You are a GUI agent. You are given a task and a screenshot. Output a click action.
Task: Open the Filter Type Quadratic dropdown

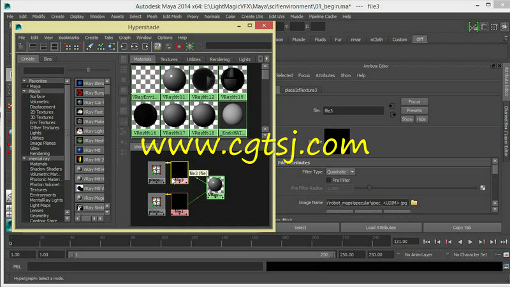tap(340, 172)
